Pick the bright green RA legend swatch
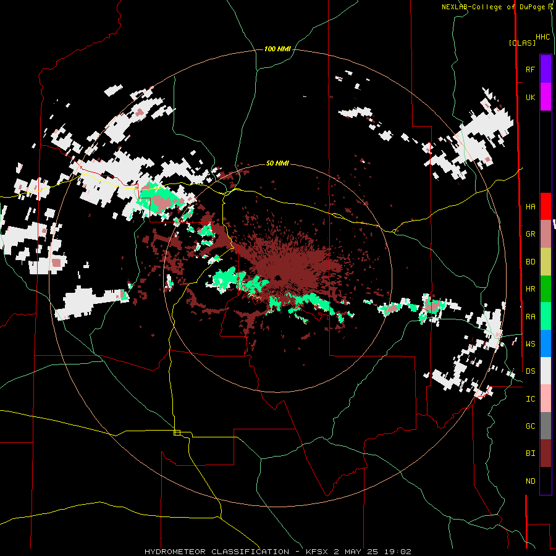Viewport: 556px width, 556px height. 545,316
